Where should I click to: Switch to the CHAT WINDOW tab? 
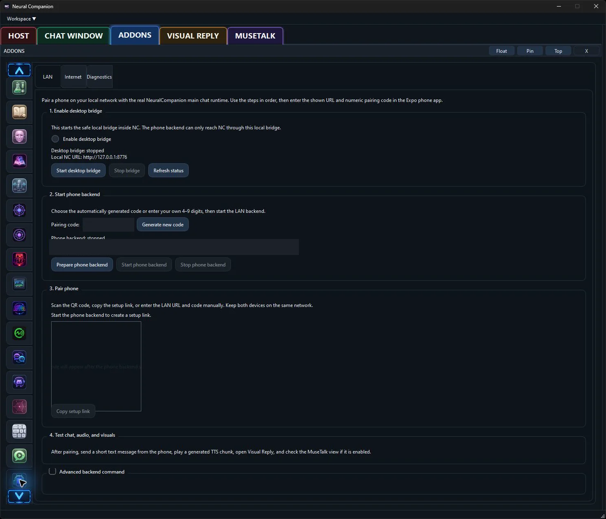click(x=74, y=36)
